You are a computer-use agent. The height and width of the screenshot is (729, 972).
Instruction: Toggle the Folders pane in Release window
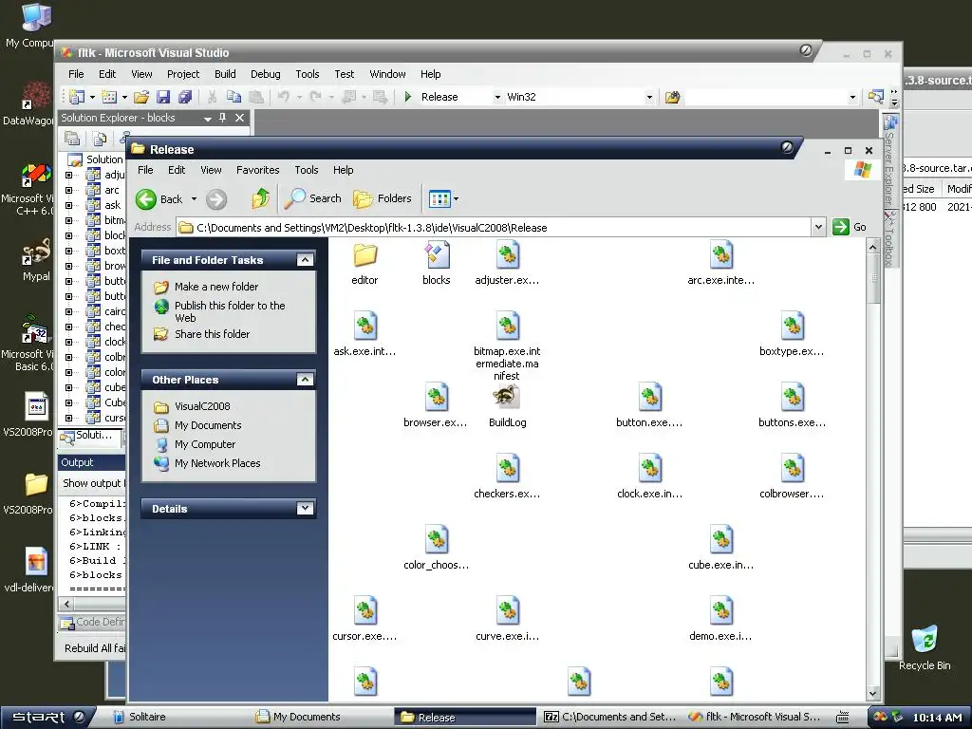pos(383,198)
